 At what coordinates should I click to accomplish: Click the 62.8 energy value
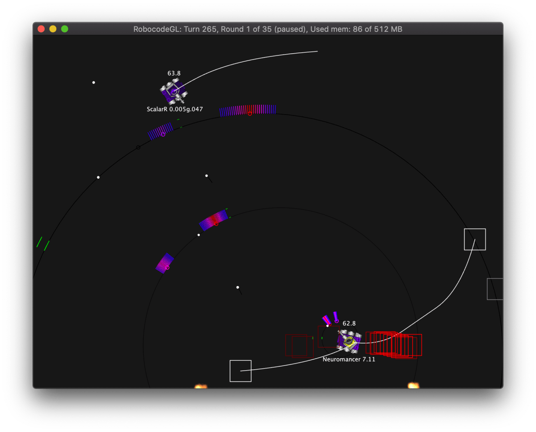pos(349,324)
